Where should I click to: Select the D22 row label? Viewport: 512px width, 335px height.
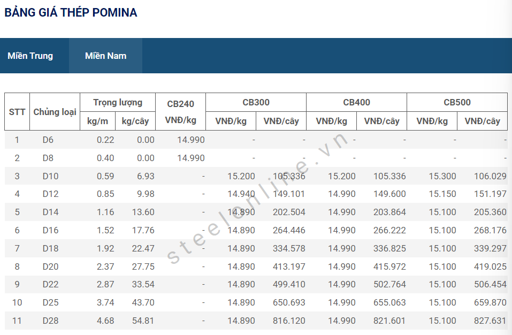(x=51, y=284)
